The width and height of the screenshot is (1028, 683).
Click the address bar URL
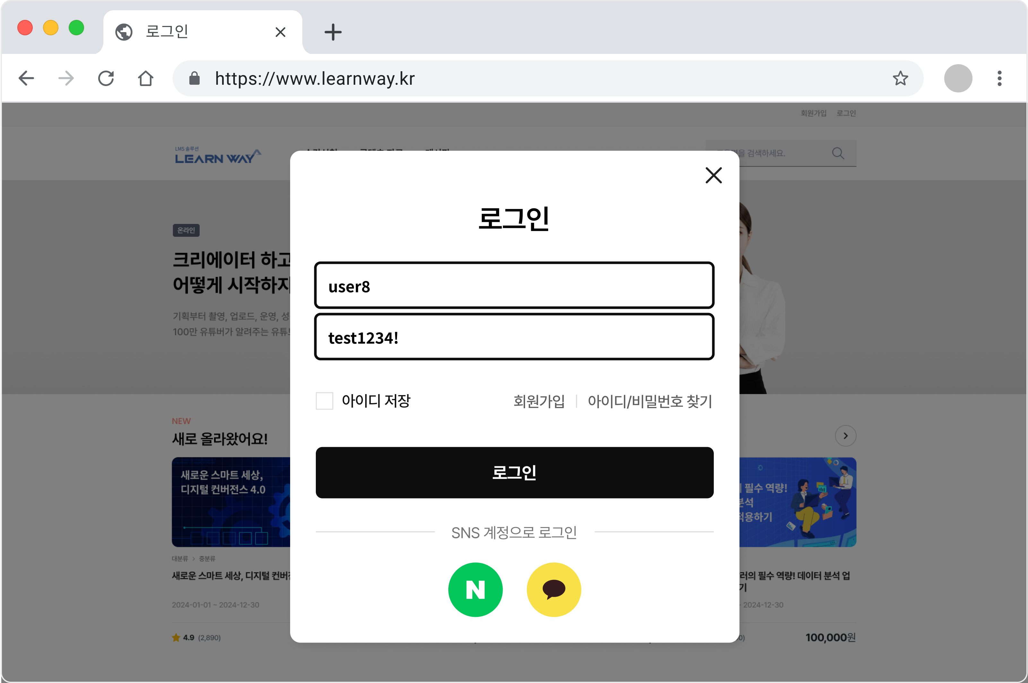[x=315, y=79]
